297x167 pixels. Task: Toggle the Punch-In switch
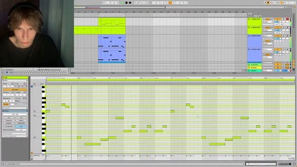[x=167, y=3]
